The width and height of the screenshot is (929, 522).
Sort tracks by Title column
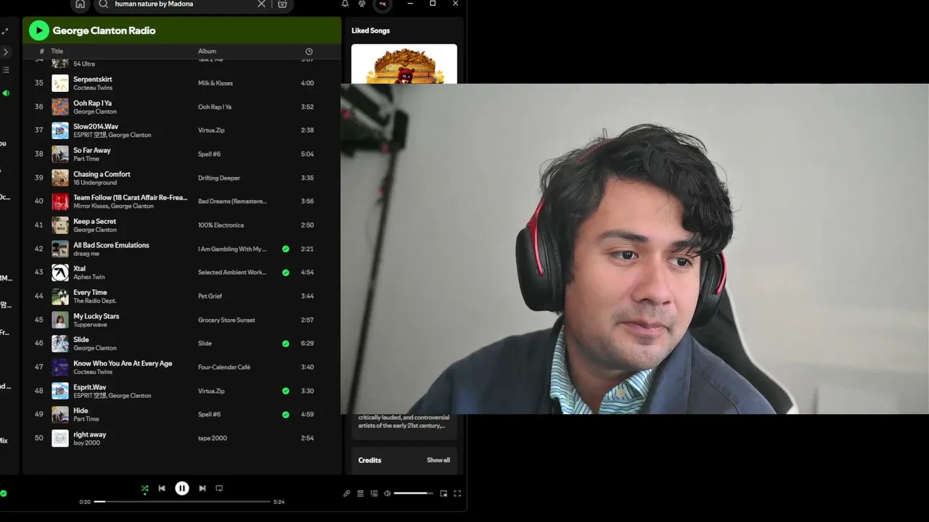(57, 51)
